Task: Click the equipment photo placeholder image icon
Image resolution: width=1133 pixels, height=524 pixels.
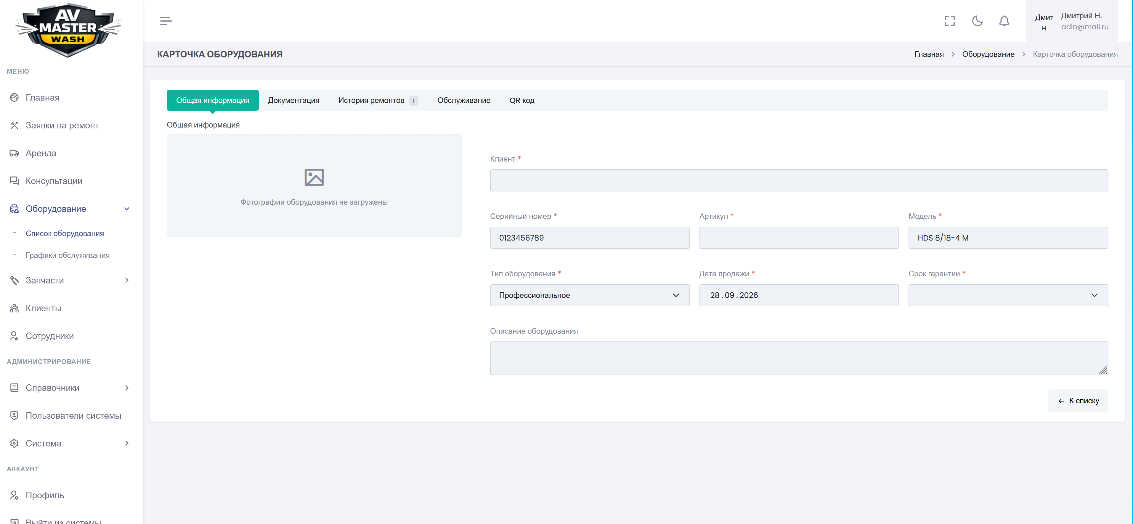Action: point(314,177)
